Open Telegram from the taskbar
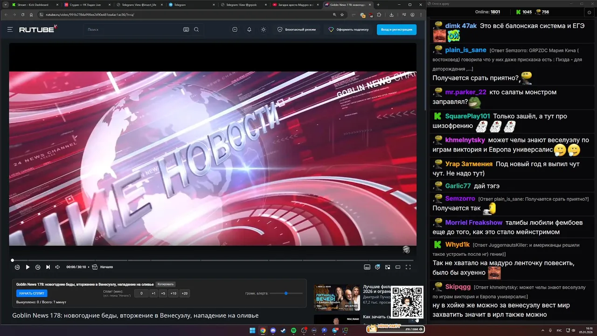 coord(335,330)
